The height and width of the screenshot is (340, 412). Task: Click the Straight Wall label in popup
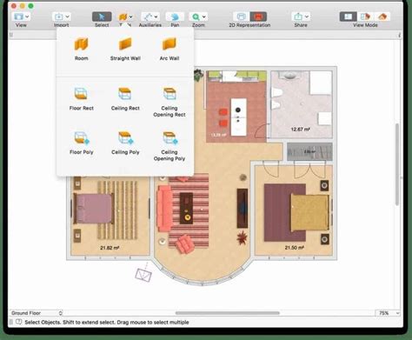tap(125, 58)
